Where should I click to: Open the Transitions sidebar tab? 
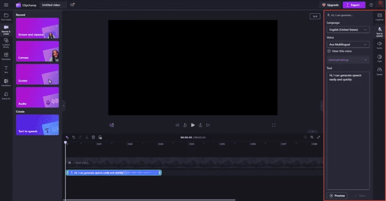(6, 83)
